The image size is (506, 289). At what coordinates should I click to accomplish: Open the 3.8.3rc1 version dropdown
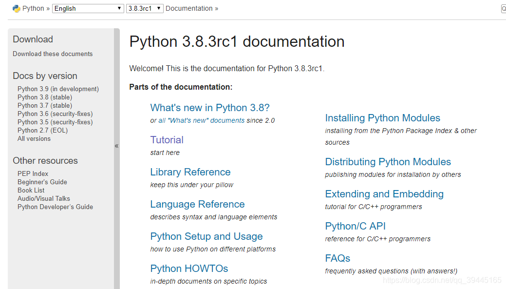click(x=145, y=8)
